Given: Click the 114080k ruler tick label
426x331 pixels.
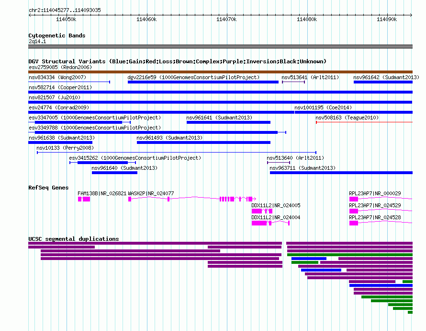Looking at the screenshot, I should pos(307,19).
